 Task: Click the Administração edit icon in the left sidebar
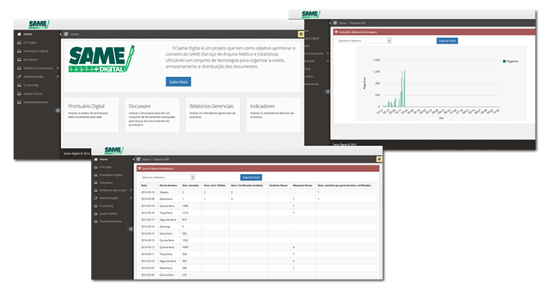[x=19, y=76]
